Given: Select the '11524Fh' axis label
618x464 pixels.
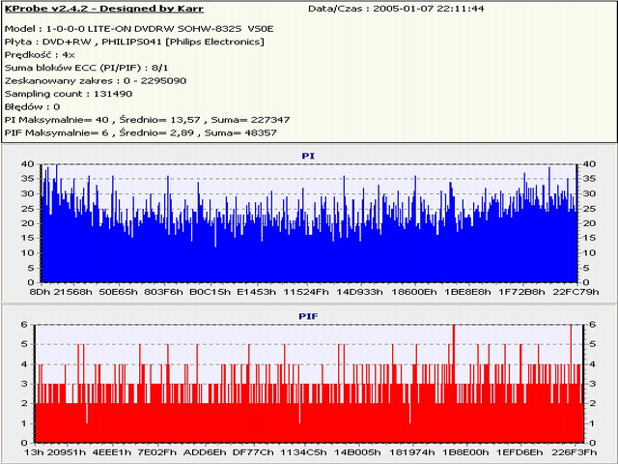Looking at the screenshot, I should tap(306, 292).
